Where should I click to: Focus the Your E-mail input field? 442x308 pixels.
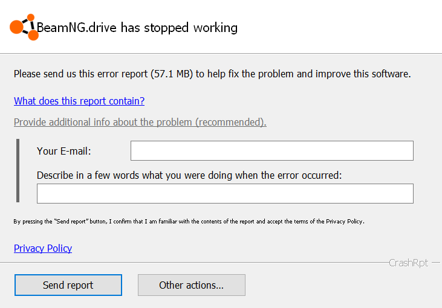(272, 150)
